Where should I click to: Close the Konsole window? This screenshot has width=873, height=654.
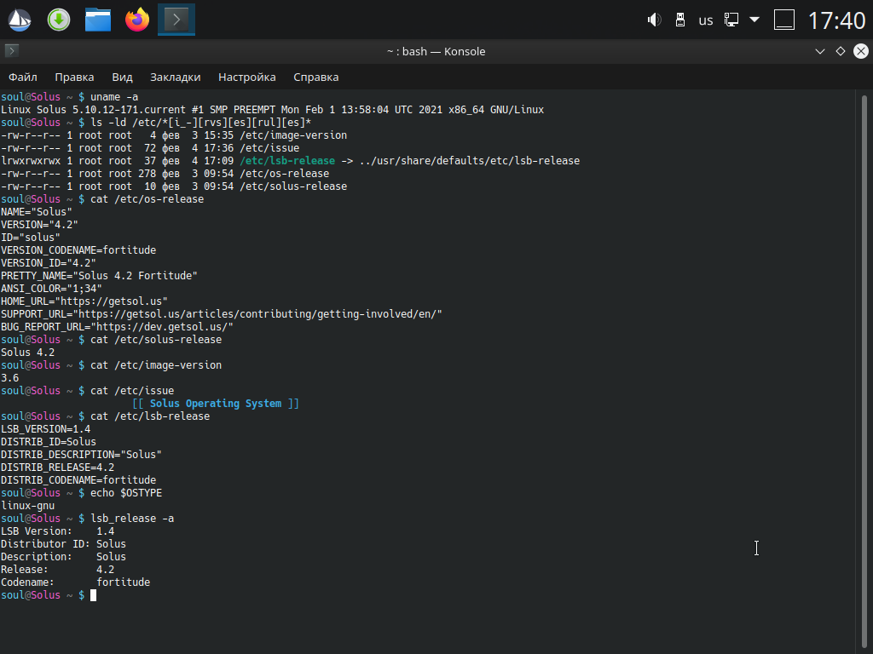(861, 51)
